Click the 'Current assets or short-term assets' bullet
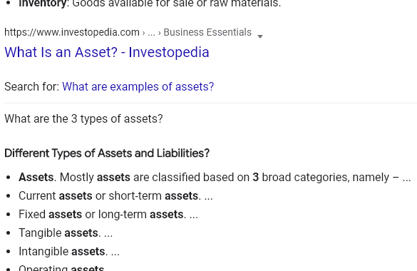Screen dimensions: 417x271 [115, 195]
